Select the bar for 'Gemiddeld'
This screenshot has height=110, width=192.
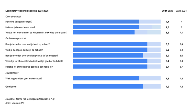point(117,86)
